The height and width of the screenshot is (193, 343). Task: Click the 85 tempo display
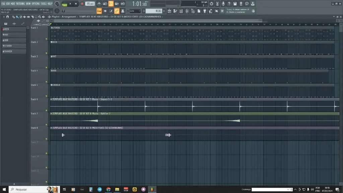click(90, 4)
